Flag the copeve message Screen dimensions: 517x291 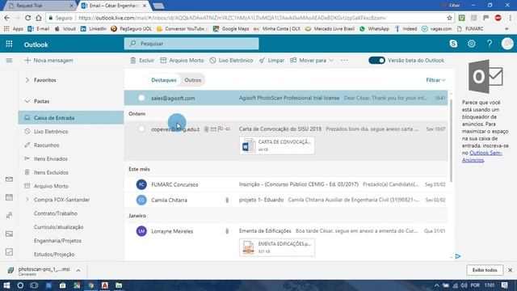[221, 129]
